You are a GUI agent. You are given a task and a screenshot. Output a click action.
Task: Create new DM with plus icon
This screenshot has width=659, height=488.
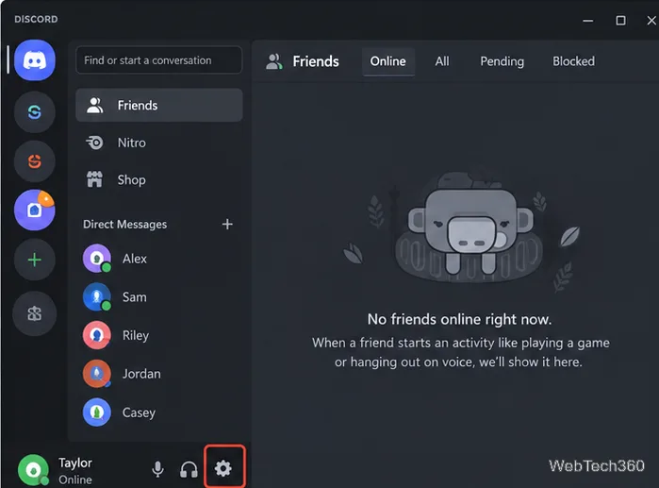coord(227,225)
